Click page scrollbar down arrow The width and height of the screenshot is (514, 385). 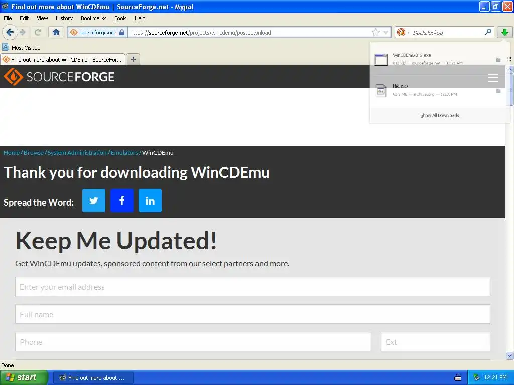click(x=509, y=355)
